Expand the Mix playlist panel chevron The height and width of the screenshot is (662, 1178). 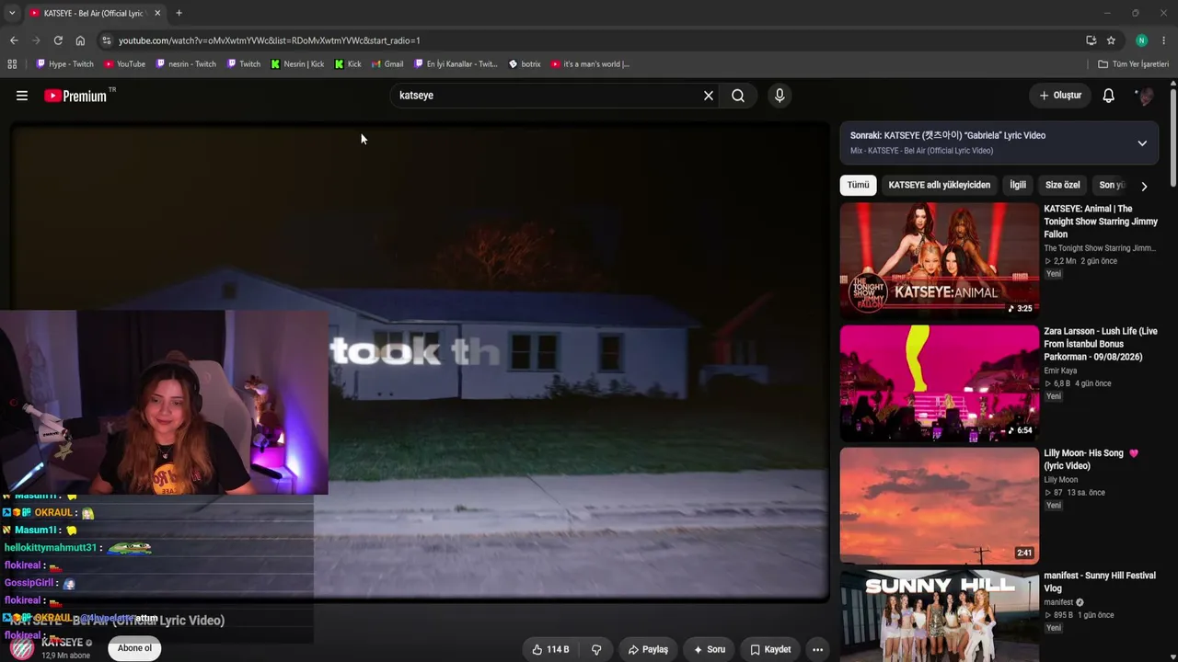(x=1142, y=143)
